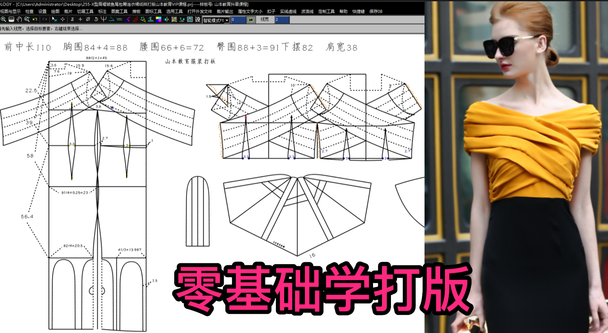Open the 选用工具 menu

pyautogui.click(x=175, y=11)
